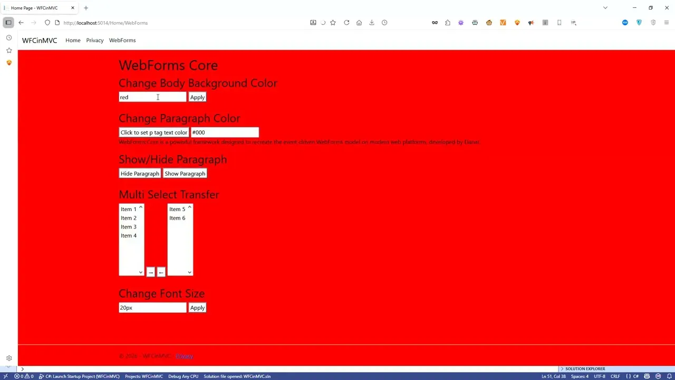Click the set p tag text color button
Image resolution: width=675 pixels, height=380 pixels.
(x=154, y=132)
